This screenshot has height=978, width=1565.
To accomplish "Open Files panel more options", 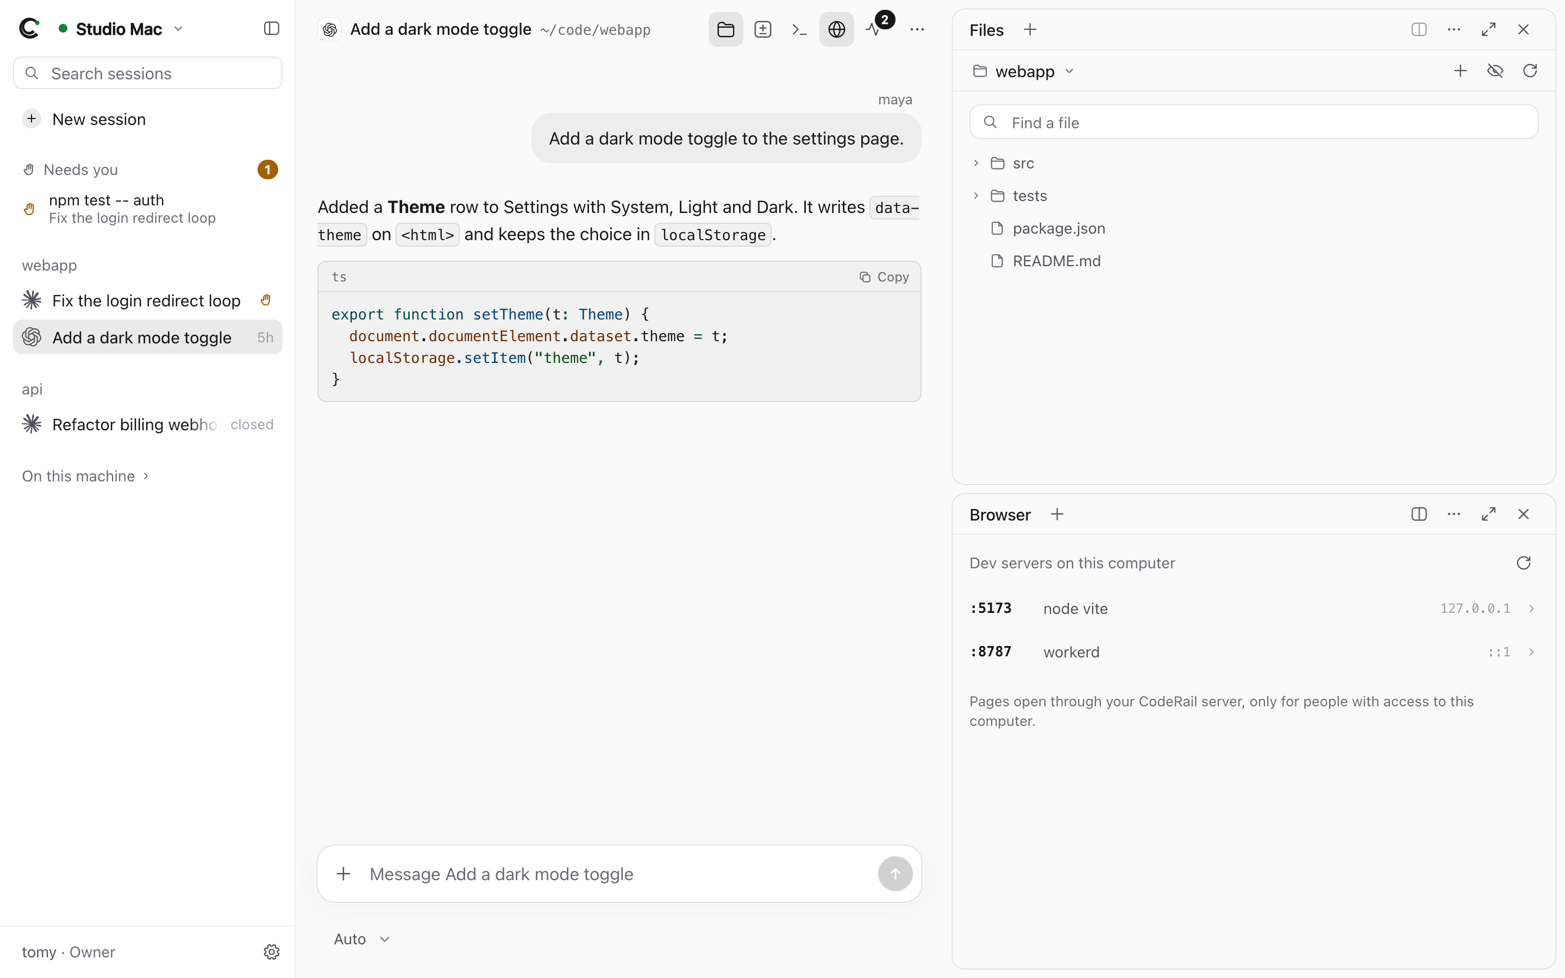I will tap(1454, 29).
